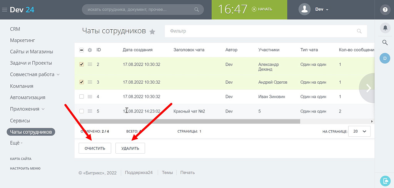Click the magnifier icon in right sidebar

(385, 43)
